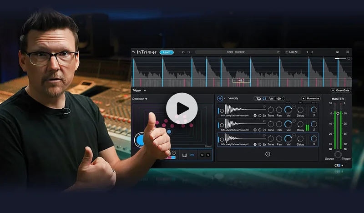Expand the OnsetGate section

[341, 91]
